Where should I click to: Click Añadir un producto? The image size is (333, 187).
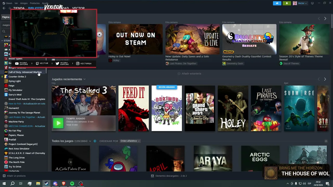point(14,176)
